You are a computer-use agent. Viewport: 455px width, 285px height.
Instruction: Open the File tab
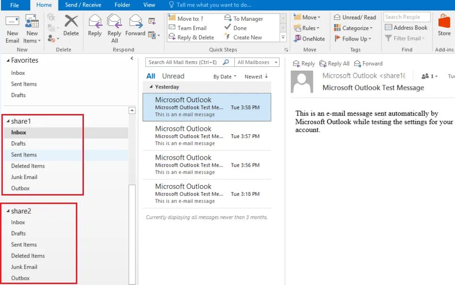15,5
